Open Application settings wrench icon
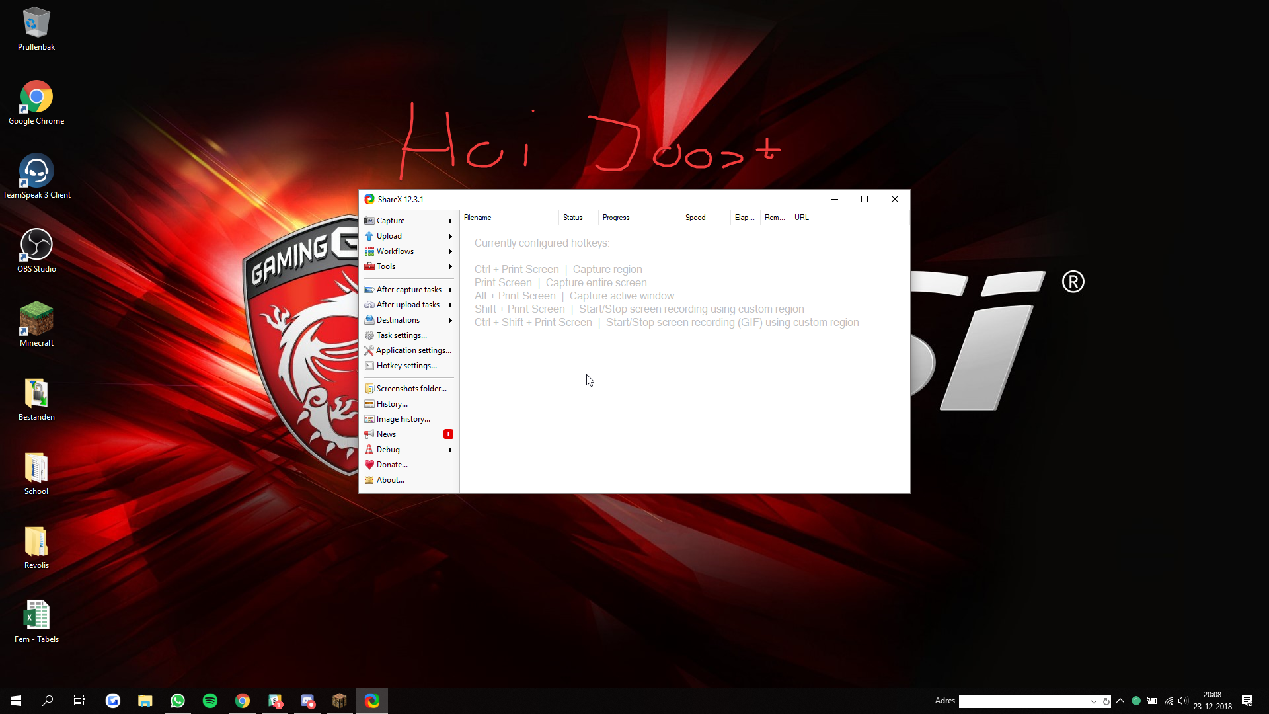1269x714 pixels. tap(369, 350)
